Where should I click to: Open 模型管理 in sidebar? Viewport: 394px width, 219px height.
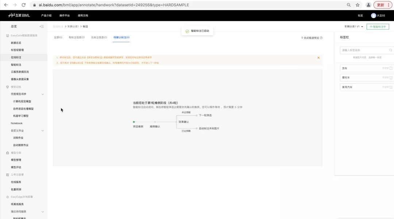coord(16,160)
